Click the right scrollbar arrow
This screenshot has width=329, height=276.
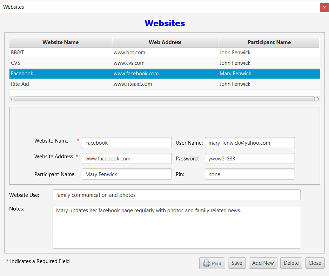(x=318, y=98)
